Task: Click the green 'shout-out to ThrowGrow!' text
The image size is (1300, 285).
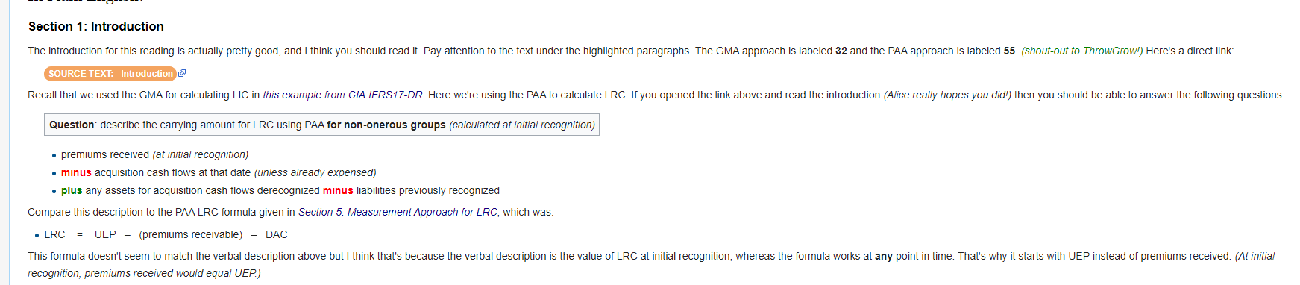Action: click(1081, 51)
